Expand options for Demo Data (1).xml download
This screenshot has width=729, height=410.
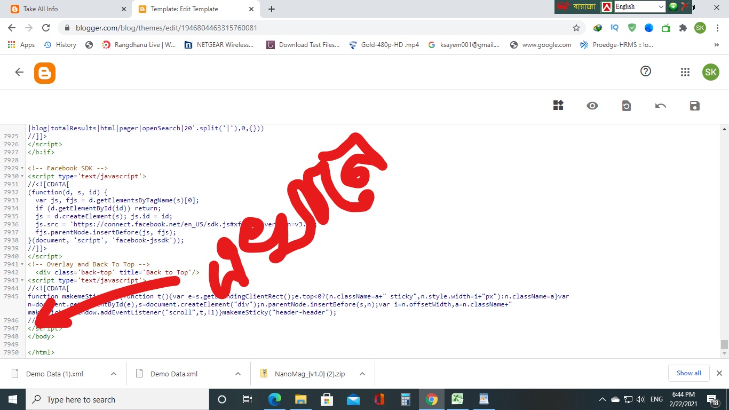click(113, 374)
